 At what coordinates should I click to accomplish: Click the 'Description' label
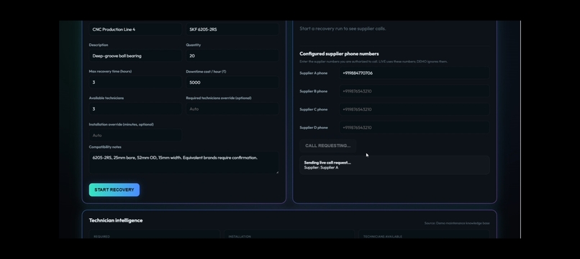pyautogui.click(x=99, y=45)
